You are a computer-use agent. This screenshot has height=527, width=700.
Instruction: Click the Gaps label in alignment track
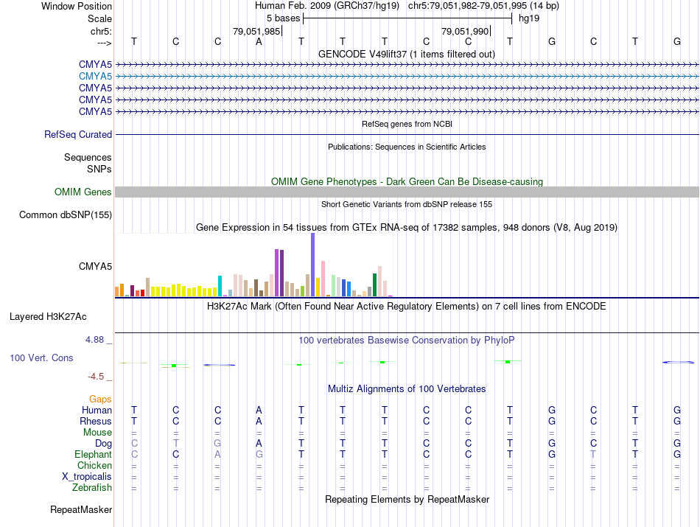point(100,399)
